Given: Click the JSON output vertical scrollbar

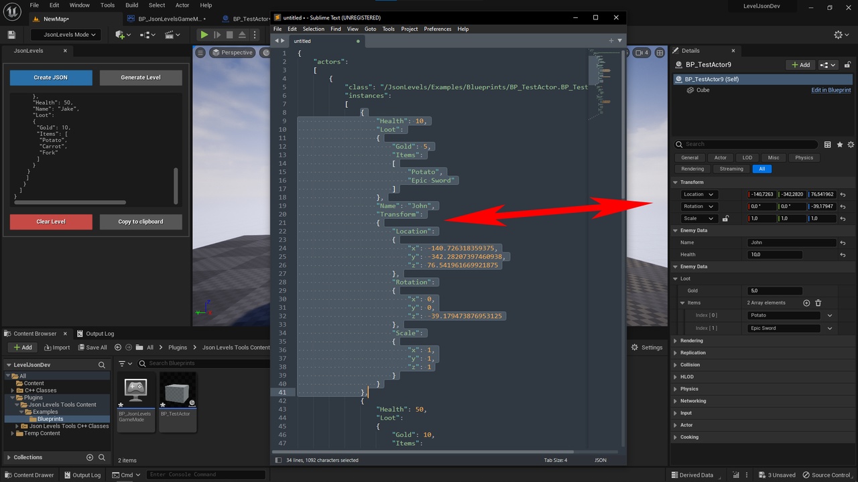Looking at the screenshot, I should (x=176, y=186).
